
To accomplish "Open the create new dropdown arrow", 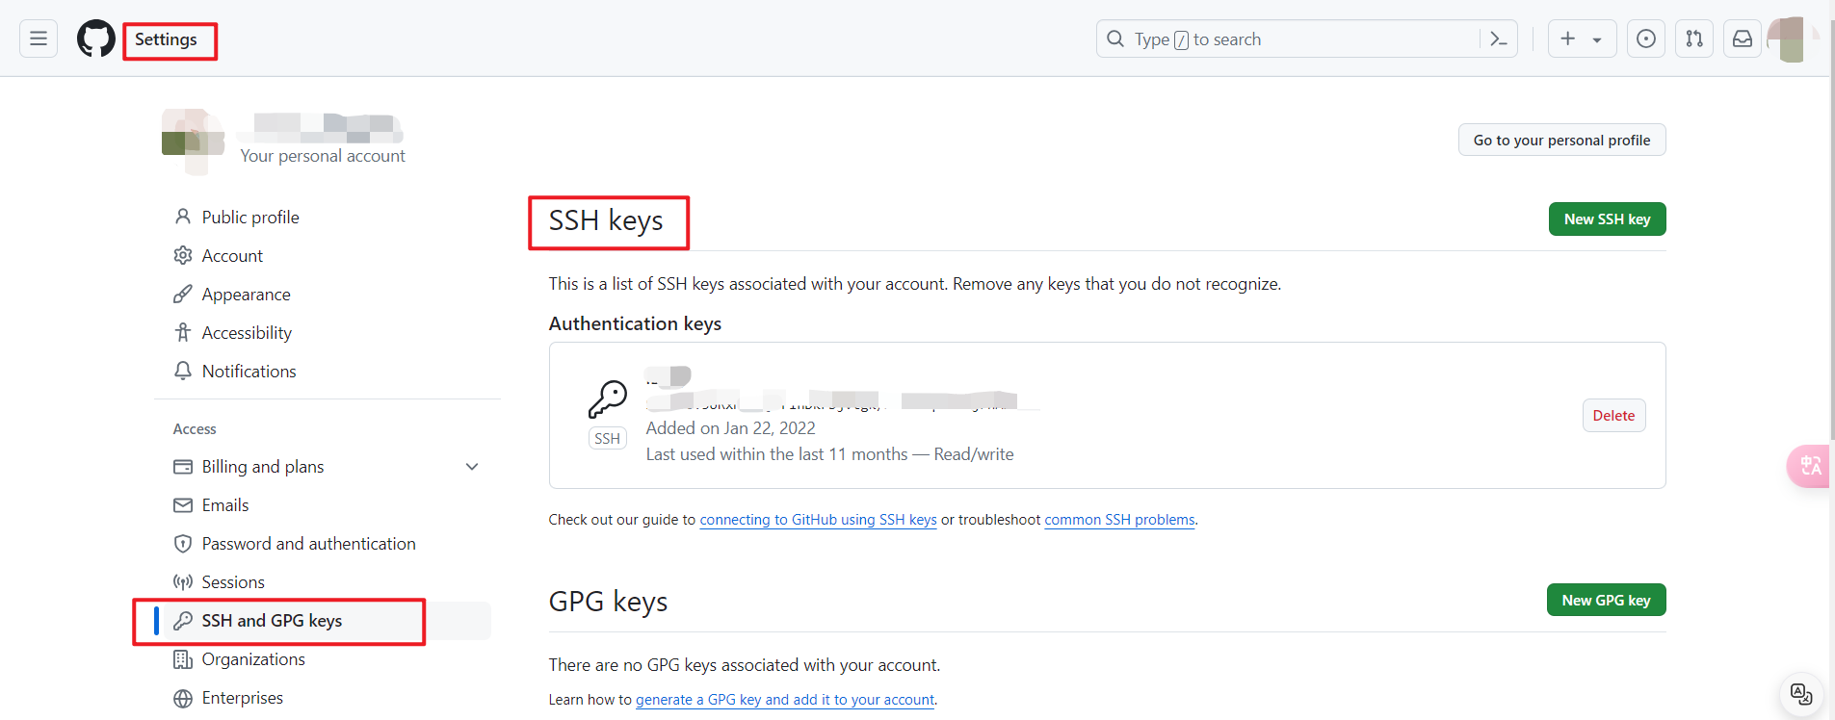I will pos(1596,39).
